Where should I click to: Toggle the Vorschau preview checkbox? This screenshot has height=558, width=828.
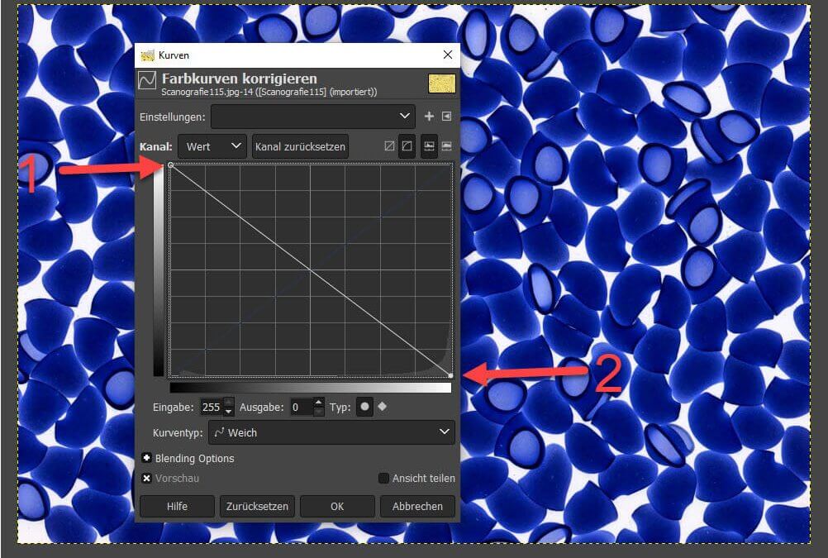pyautogui.click(x=147, y=478)
